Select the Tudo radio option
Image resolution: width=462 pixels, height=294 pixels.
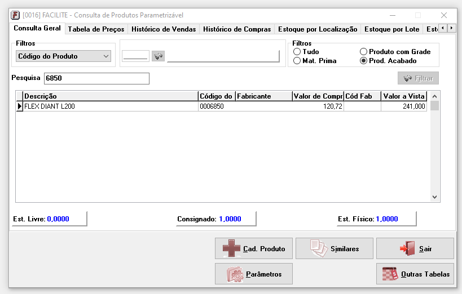click(297, 52)
